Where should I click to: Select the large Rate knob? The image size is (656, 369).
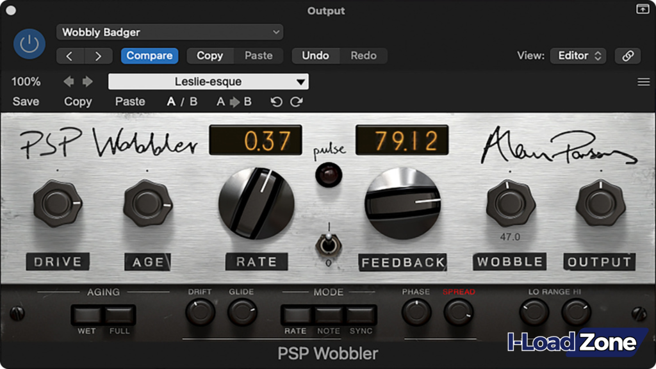point(256,204)
